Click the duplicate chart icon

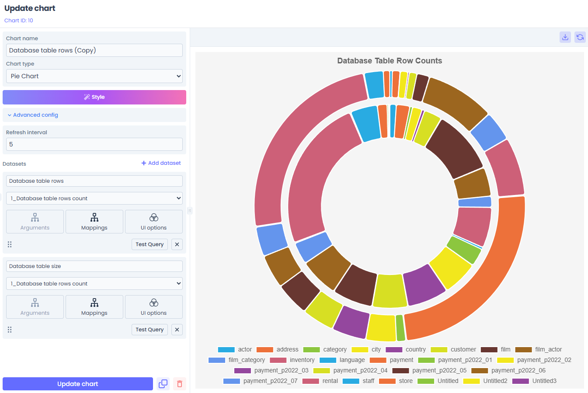[x=163, y=384]
